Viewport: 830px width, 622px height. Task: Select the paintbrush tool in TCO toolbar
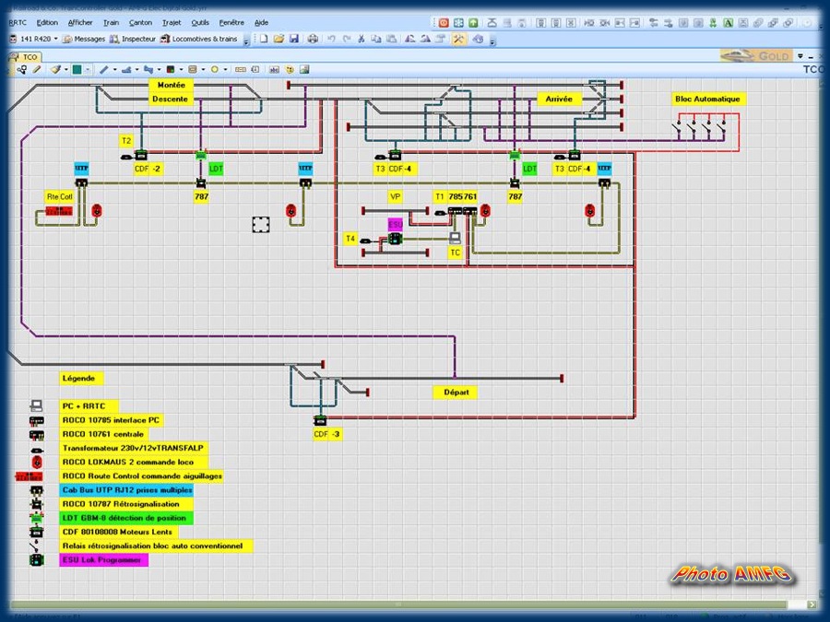(55, 69)
